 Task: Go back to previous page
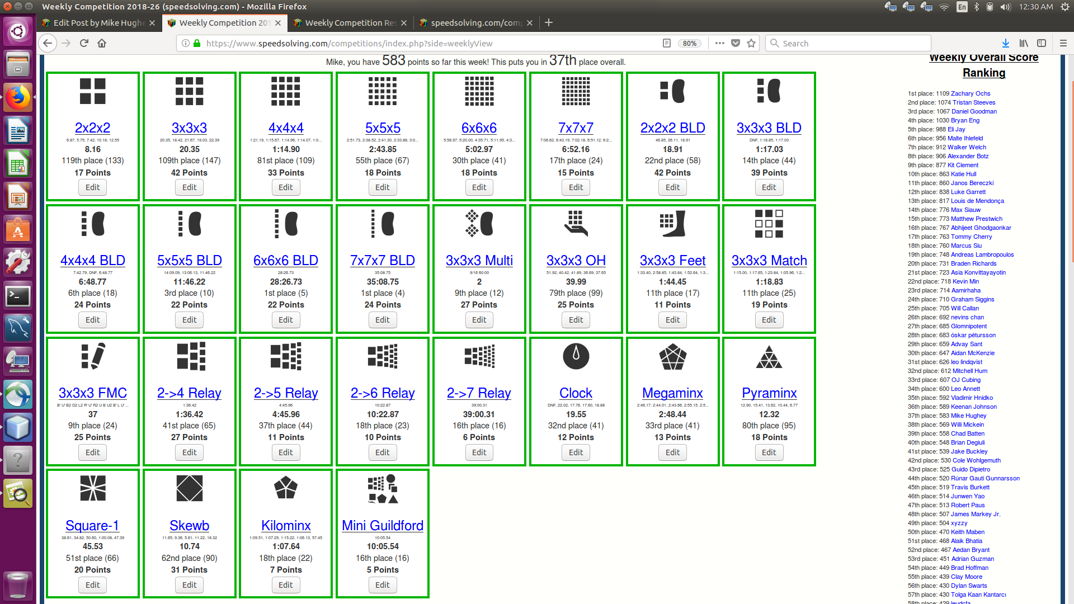tap(48, 43)
